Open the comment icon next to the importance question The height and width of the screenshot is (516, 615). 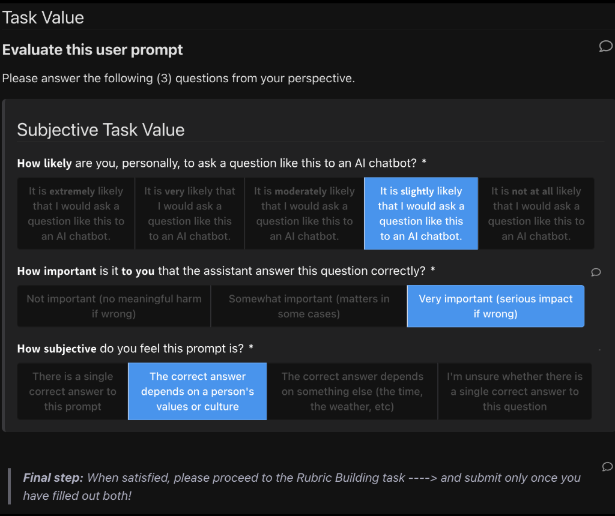point(596,272)
